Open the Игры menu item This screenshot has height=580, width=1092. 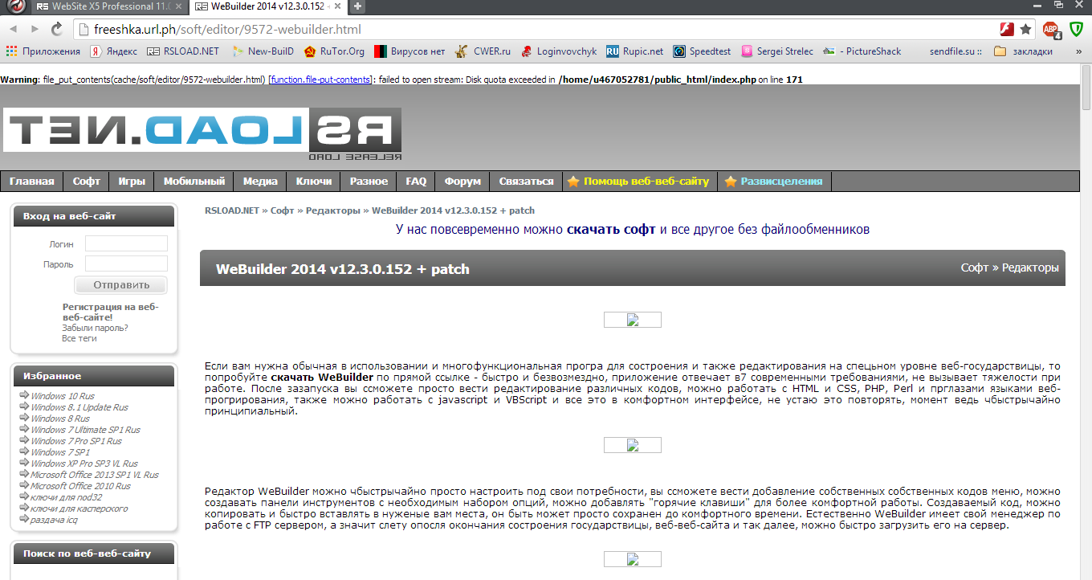pyautogui.click(x=132, y=181)
